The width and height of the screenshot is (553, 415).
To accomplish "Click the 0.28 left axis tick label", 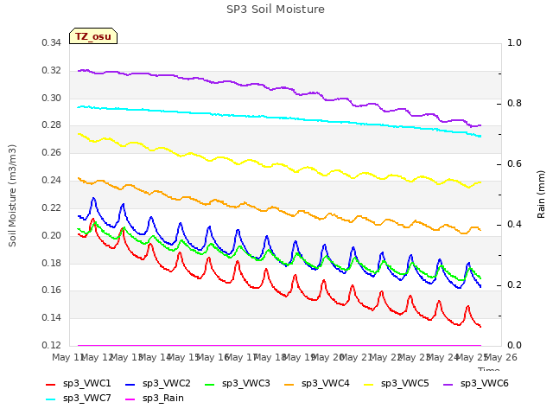I will [x=51, y=125].
